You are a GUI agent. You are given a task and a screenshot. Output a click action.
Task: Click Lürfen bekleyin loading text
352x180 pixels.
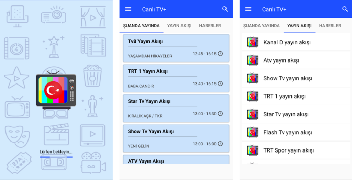click(56, 152)
